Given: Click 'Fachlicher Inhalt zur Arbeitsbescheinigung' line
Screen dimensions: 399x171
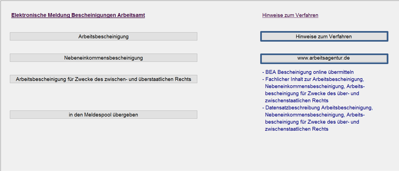Looking at the screenshot, I should [x=314, y=79].
